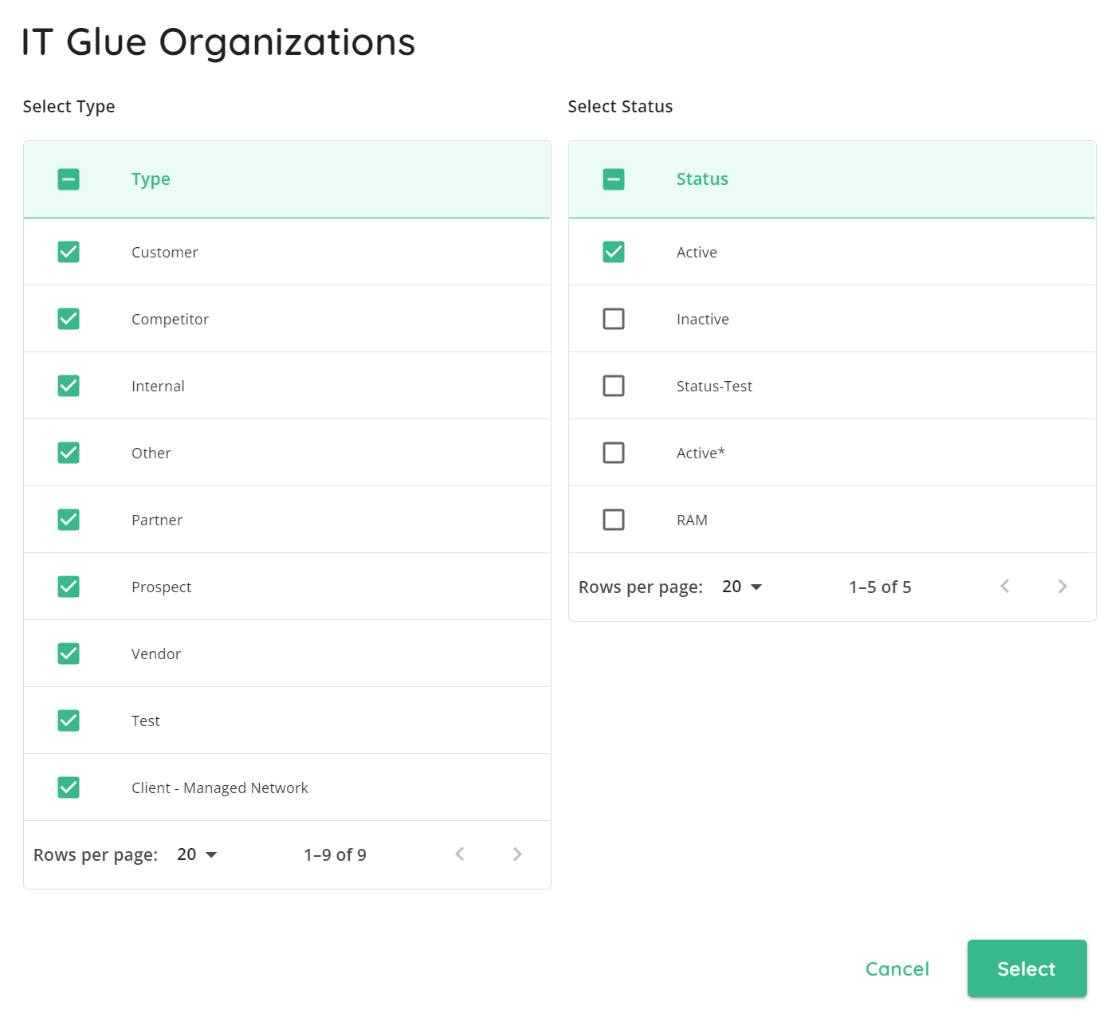
Task: Click the Prospect row label
Action: click(x=161, y=587)
